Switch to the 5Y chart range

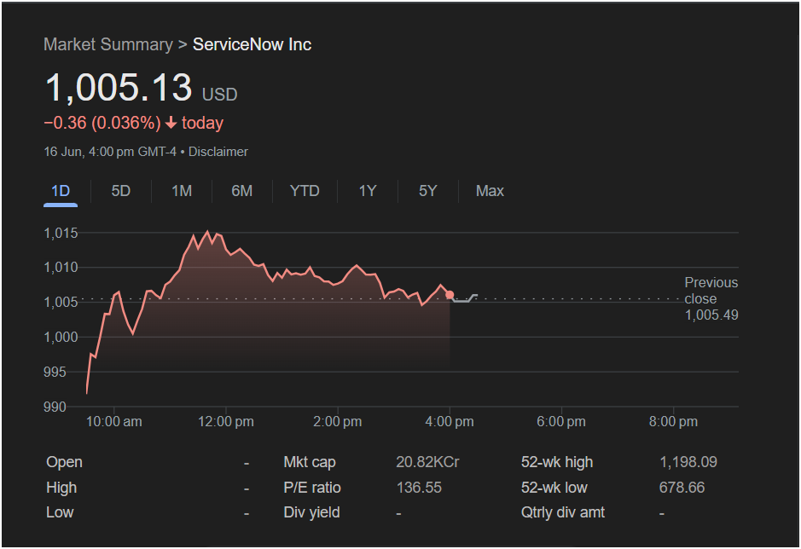[427, 191]
